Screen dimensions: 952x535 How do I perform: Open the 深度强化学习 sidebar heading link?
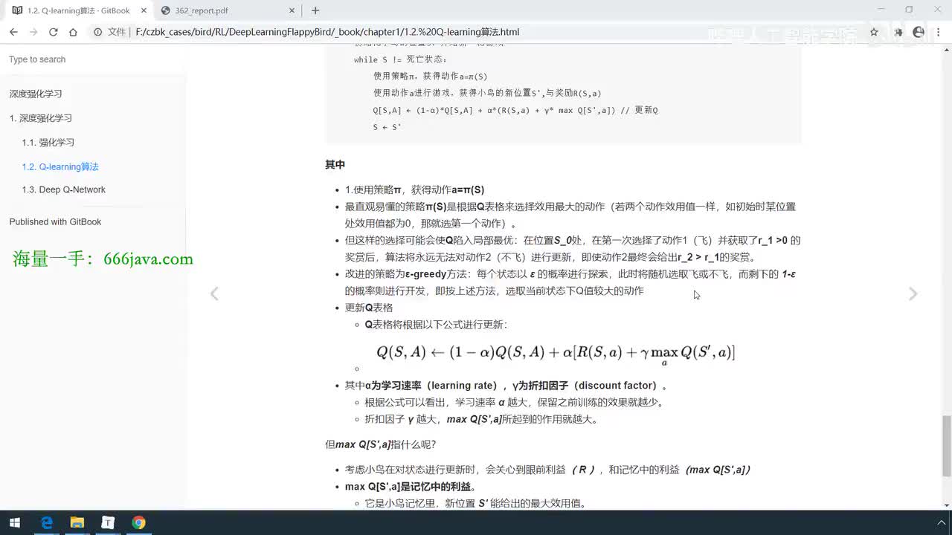(36, 94)
